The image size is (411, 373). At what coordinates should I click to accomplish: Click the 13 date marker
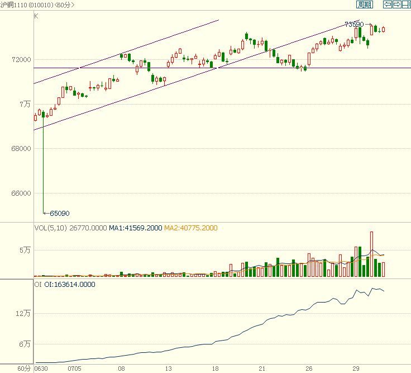click(x=168, y=369)
